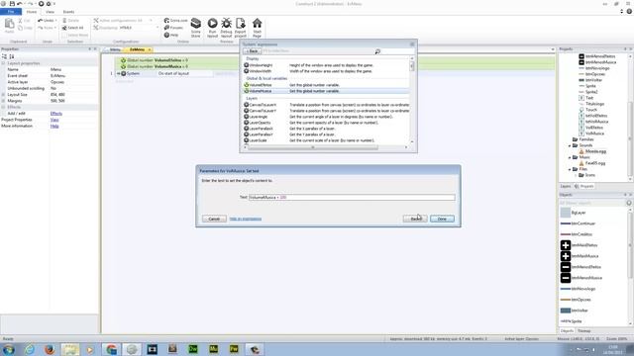Open the File menu
The height and width of the screenshot is (356, 634).
(11, 12)
